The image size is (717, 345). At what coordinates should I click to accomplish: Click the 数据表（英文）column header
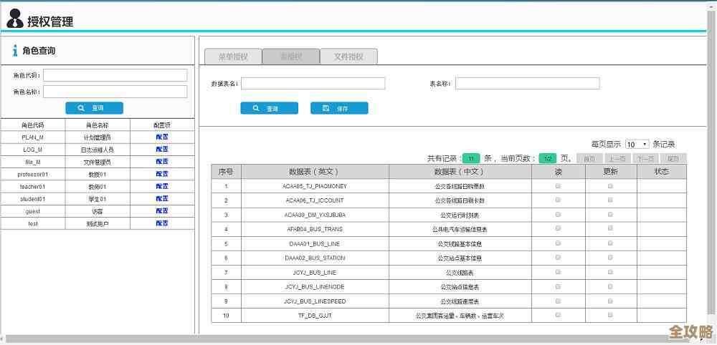[315, 172]
